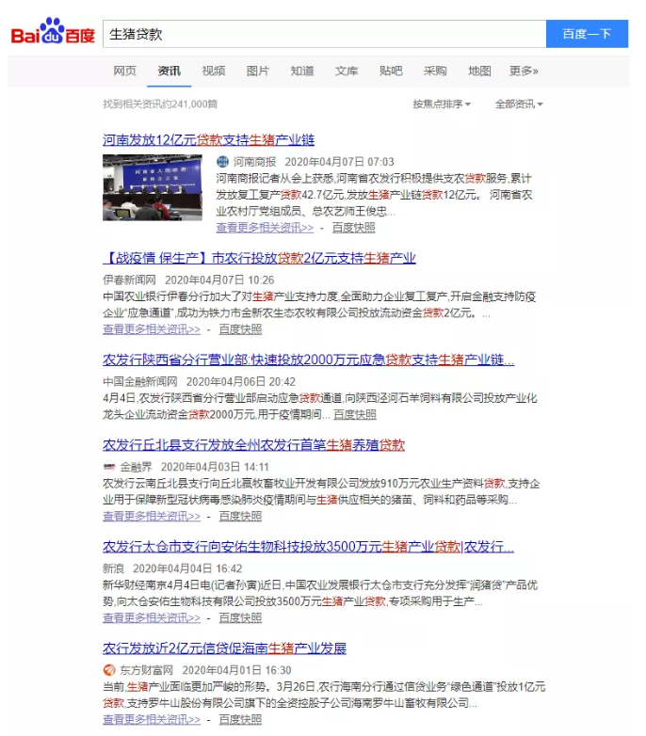Click the date 2020年04月01日 16:30
The image size is (646, 736).
(236, 670)
